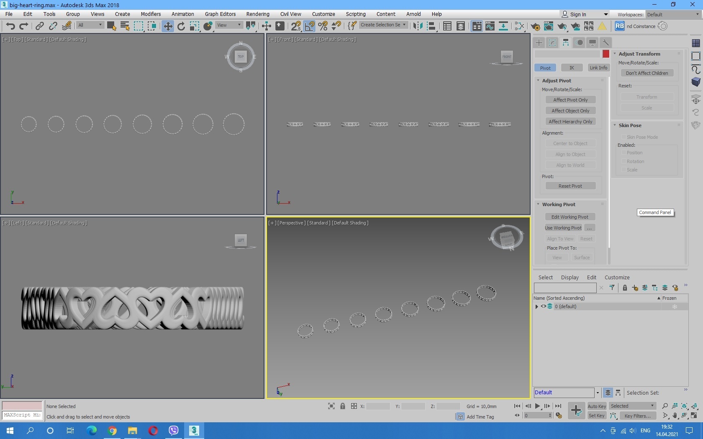
Task: Open the Key Filters dialog
Action: click(637, 416)
